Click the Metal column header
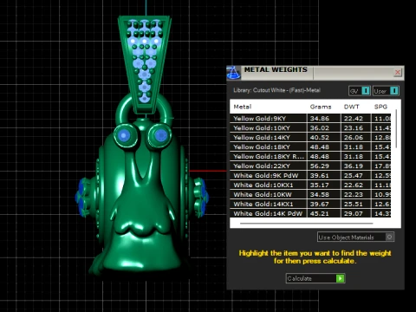416x312 pixels. [243, 107]
